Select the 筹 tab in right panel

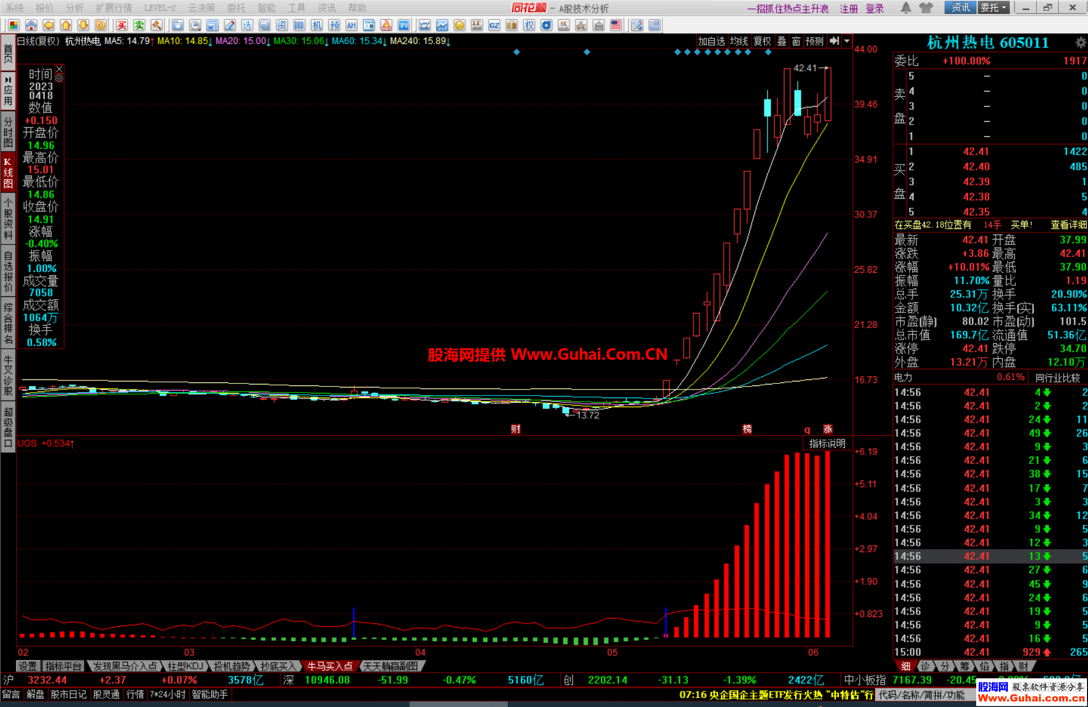tap(964, 666)
